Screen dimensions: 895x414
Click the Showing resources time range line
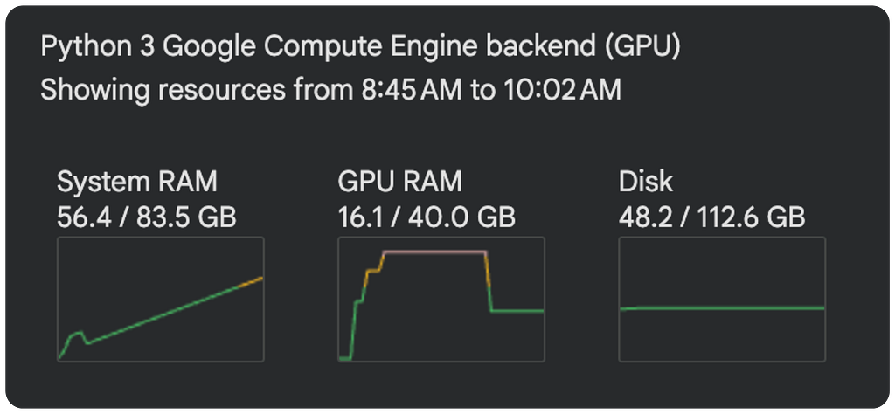pyautogui.click(x=330, y=90)
